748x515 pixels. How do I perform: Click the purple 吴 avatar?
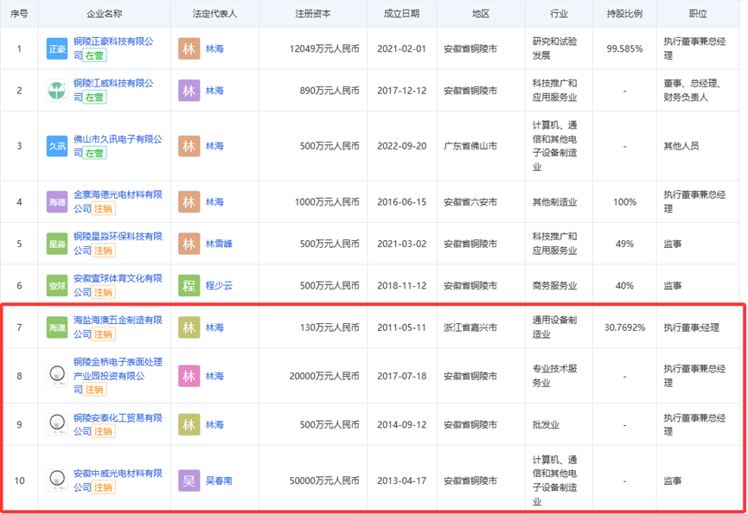click(189, 480)
